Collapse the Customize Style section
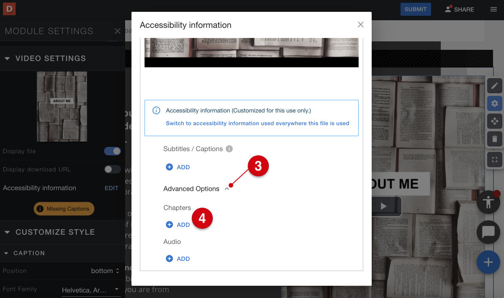The width and height of the screenshot is (504, 298). (7, 232)
